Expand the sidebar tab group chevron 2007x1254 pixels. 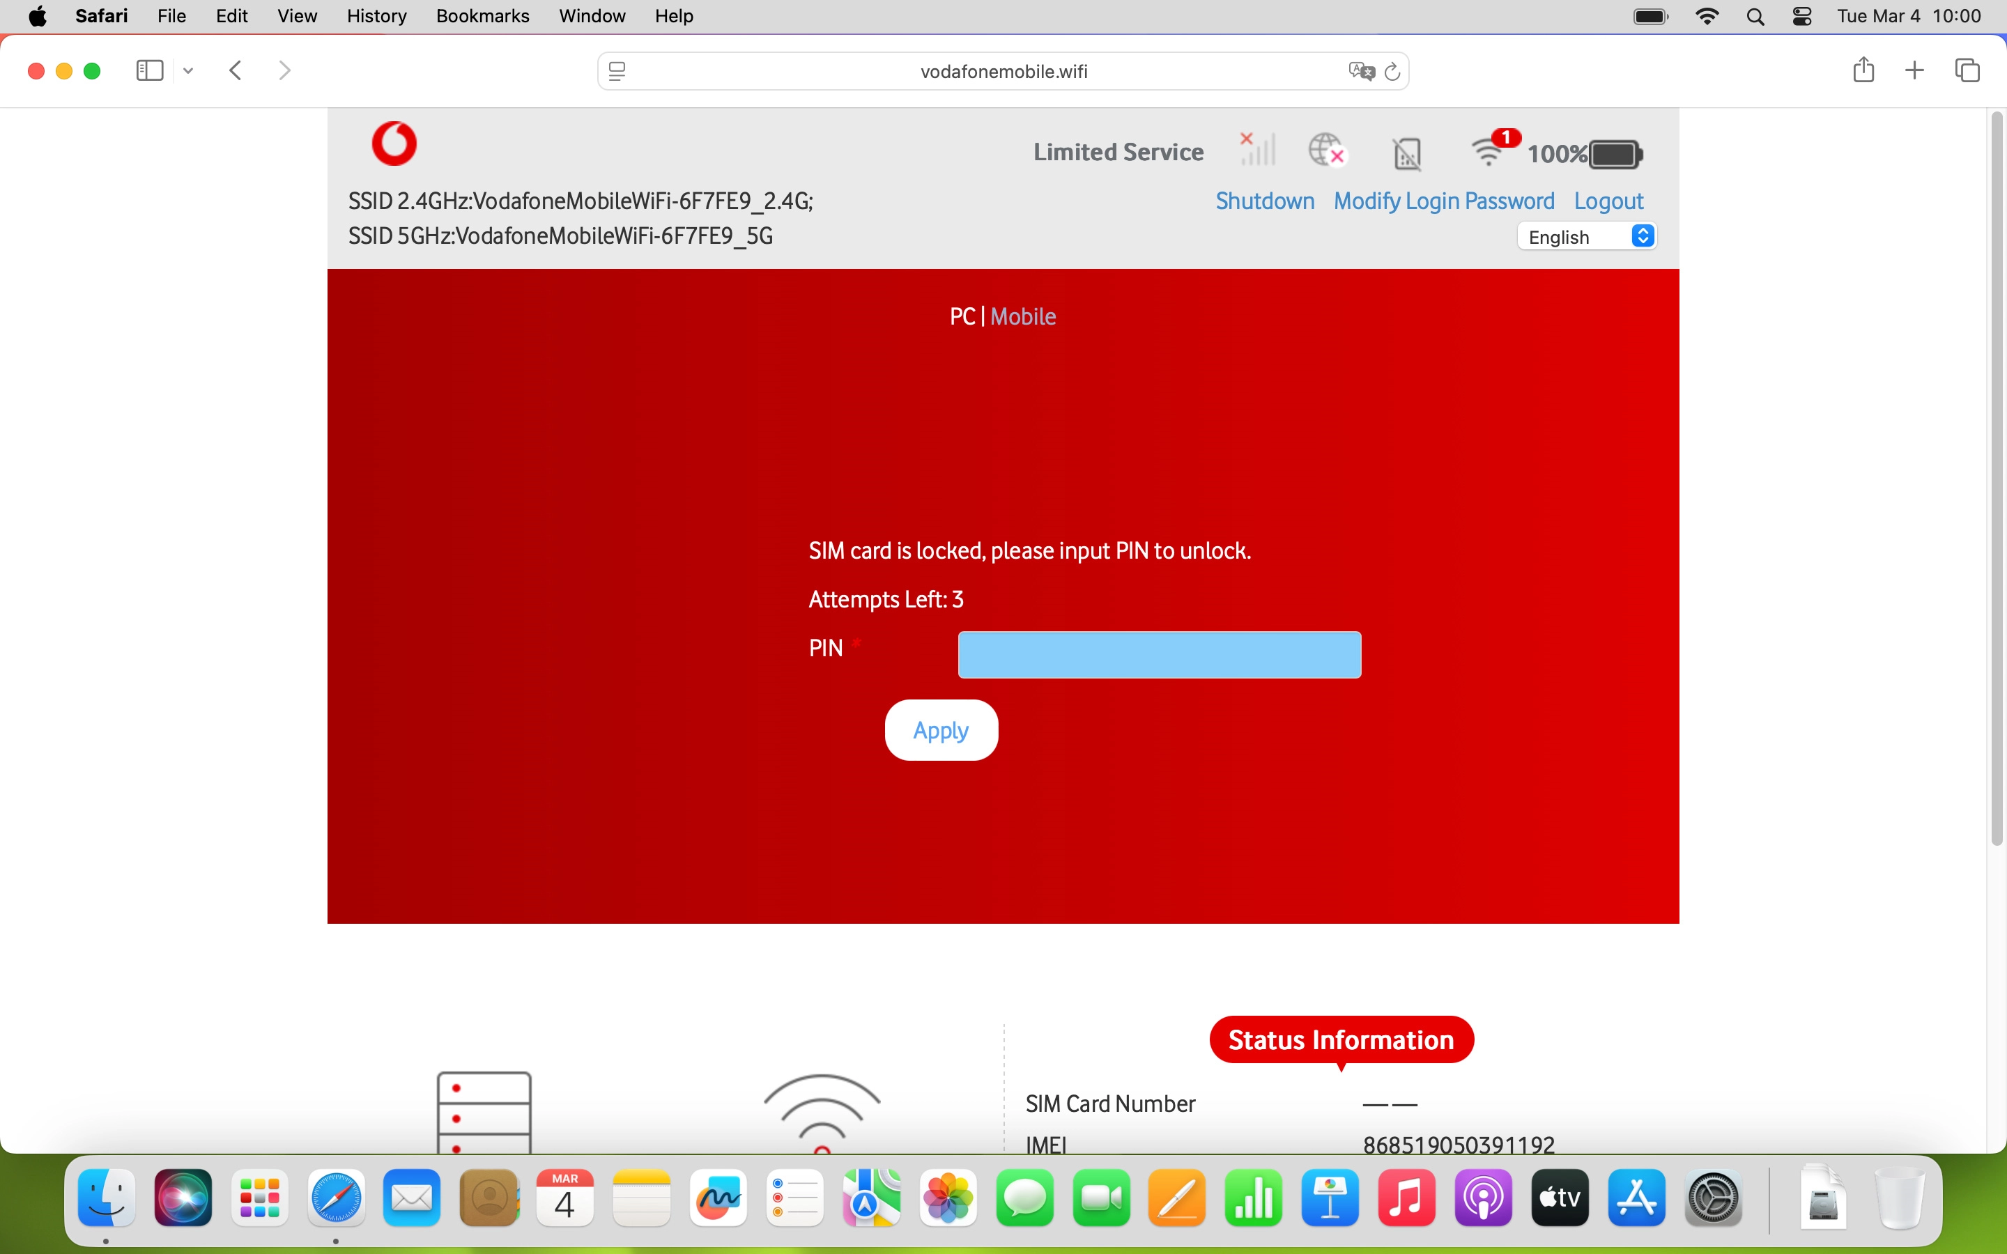pyautogui.click(x=188, y=70)
